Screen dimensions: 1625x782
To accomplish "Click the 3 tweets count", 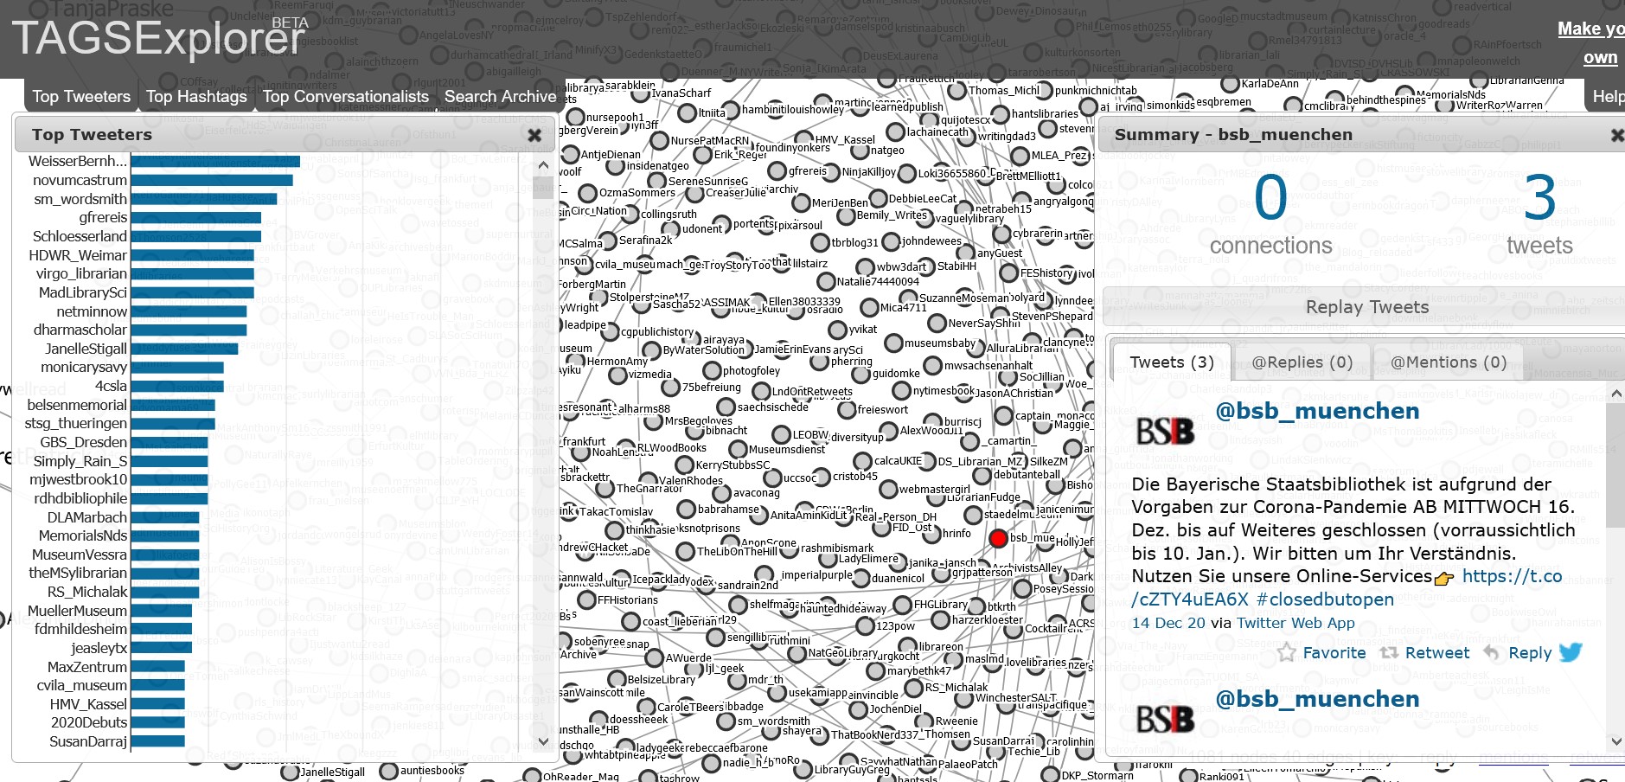I will (x=1539, y=197).
